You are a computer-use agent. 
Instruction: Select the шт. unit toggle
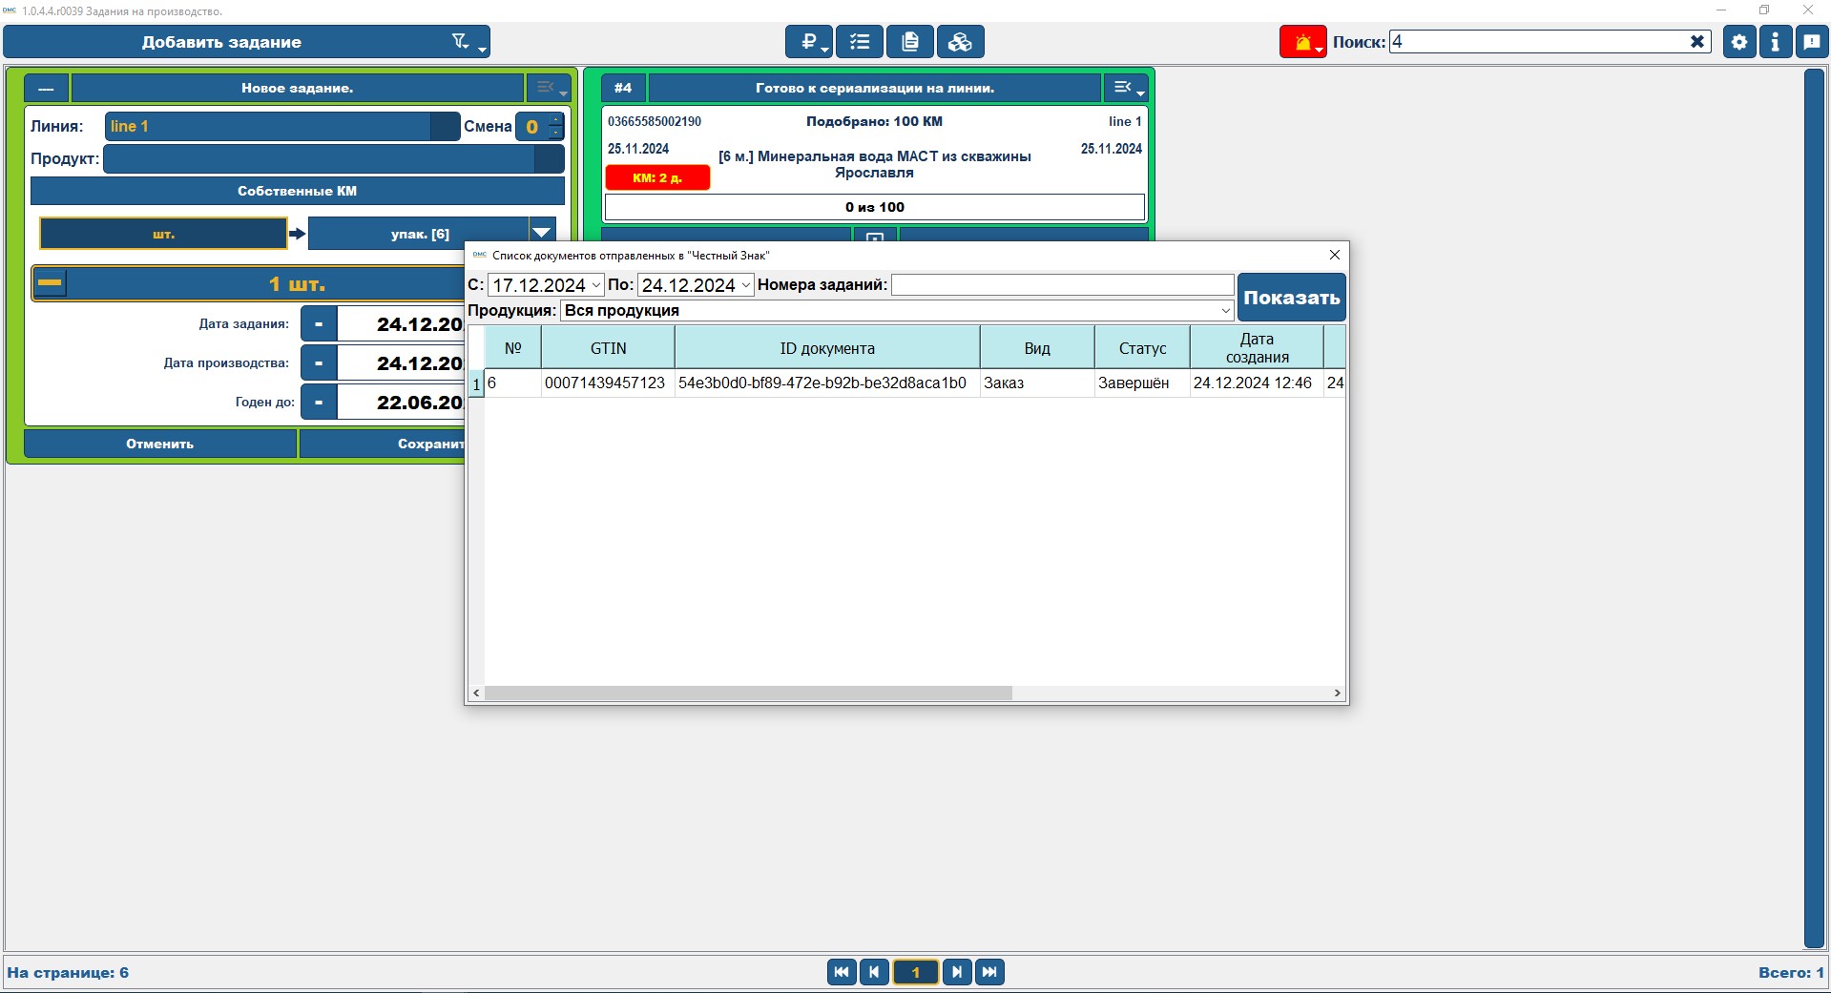click(163, 234)
